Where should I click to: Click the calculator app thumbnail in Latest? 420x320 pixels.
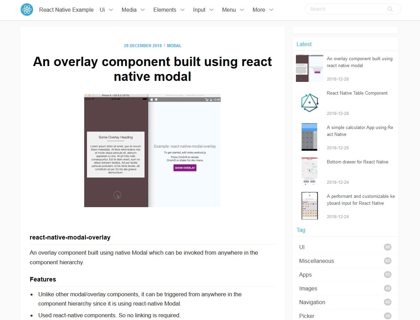309,137
